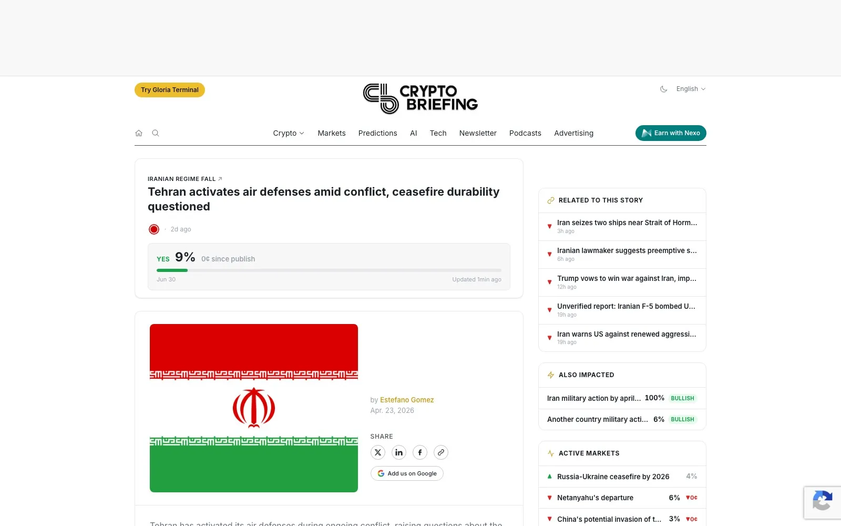Open the Iranian Regime Fall market link

coord(184,179)
